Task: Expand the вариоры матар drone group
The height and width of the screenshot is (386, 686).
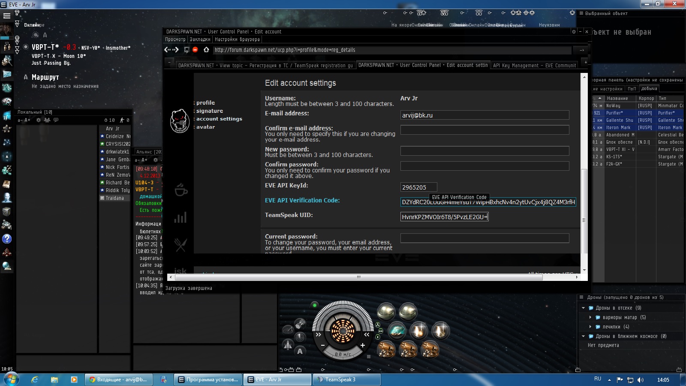Action: [x=590, y=317]
